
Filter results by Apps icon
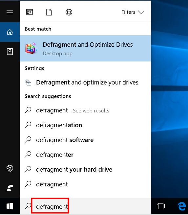click(30, 12)
